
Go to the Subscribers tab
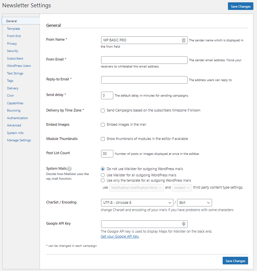coord(15,59)
